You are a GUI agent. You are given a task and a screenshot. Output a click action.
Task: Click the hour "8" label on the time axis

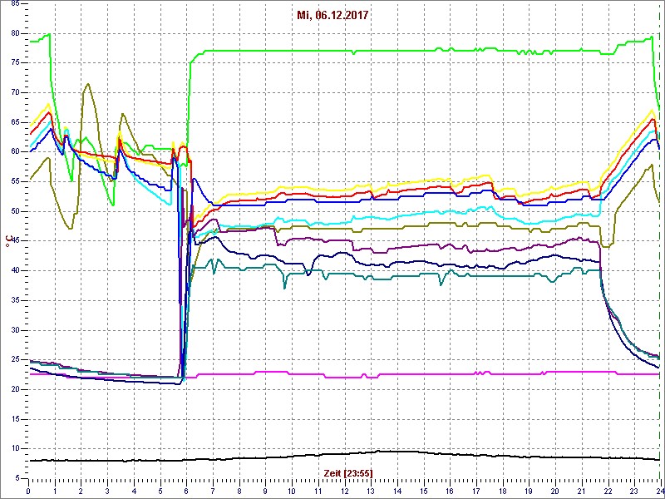click(239, 490)
